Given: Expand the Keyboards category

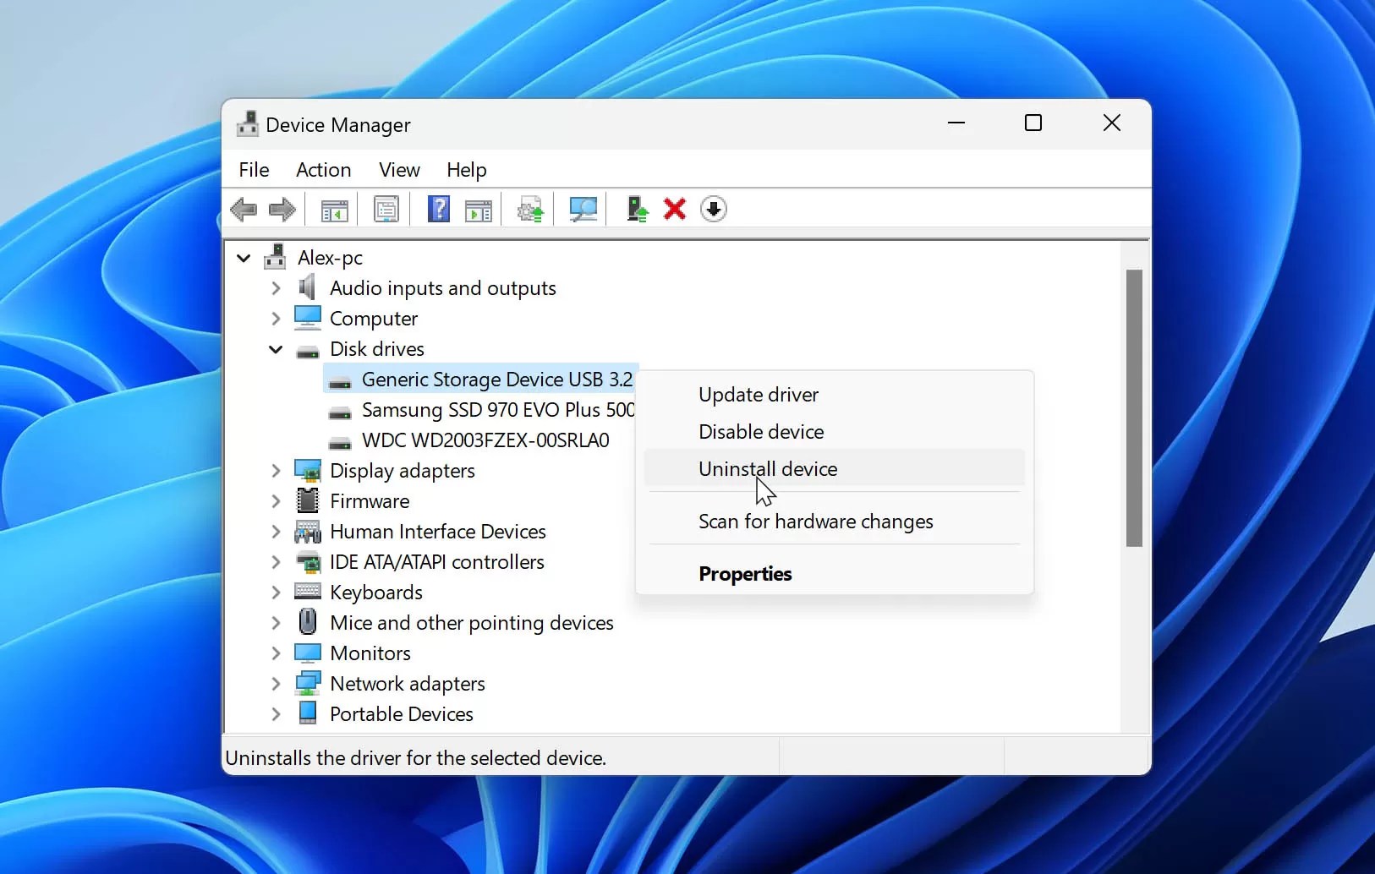Looking at the screenshot, I should pyautogui.click(x=274, y=592).
